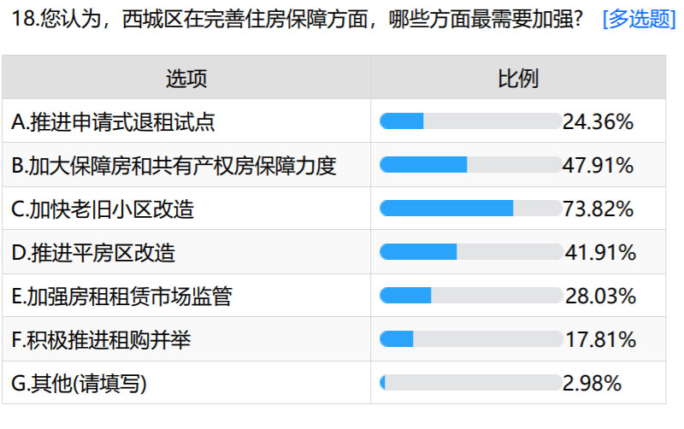
Task: Select the 选项 column header
Action: (186, 79)
